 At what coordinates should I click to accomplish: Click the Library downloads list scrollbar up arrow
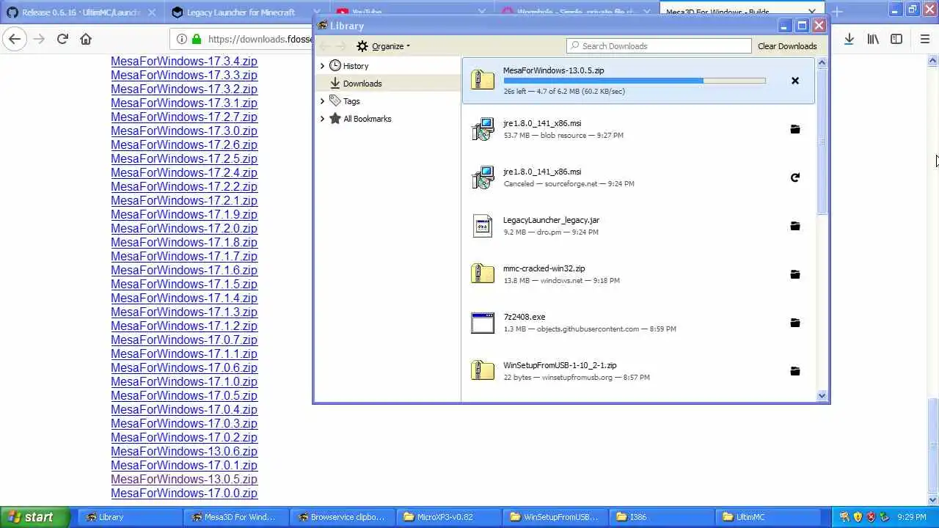pyautogui.click(x=822, y=63)
